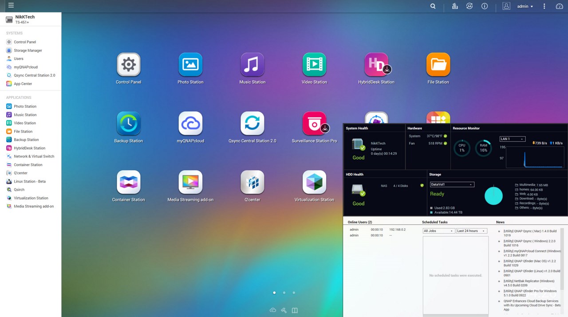
Task: Open background tasks icon in top bar
Action: pyautogui.click(x=455, y=6)
